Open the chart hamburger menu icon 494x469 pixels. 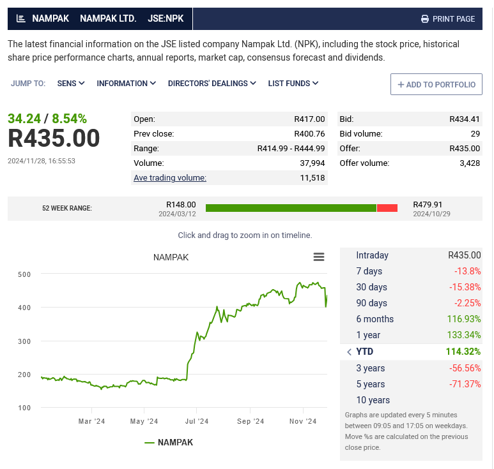[319, 257]
